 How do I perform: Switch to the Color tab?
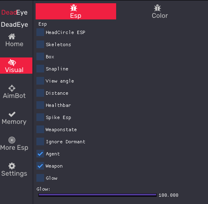[x=160, y=11]
